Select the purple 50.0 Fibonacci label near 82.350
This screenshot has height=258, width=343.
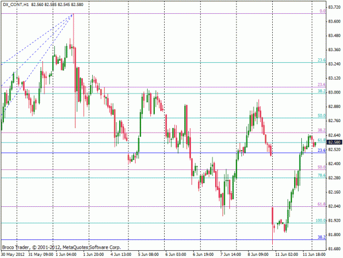(x=322, y=167)
